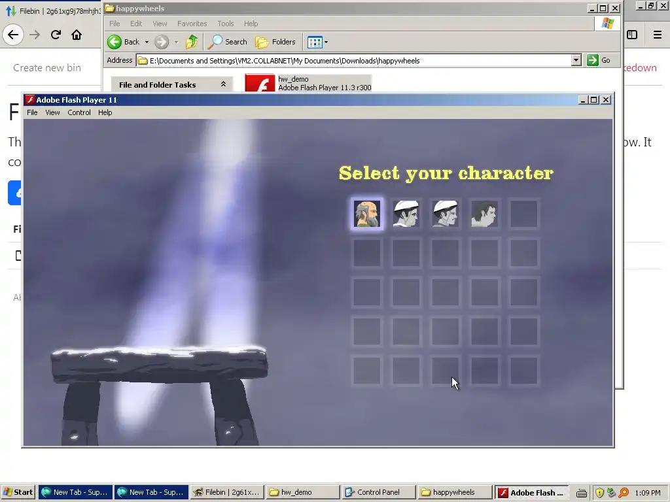Click the keyboard icon in system tray
Viewport: 670px width, 502px height.
tap(581, 493)
